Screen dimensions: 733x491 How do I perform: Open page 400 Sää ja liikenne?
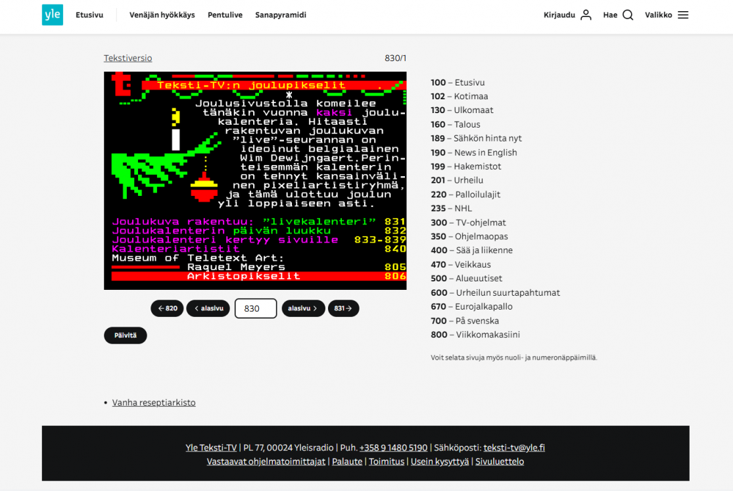point(471,250)
